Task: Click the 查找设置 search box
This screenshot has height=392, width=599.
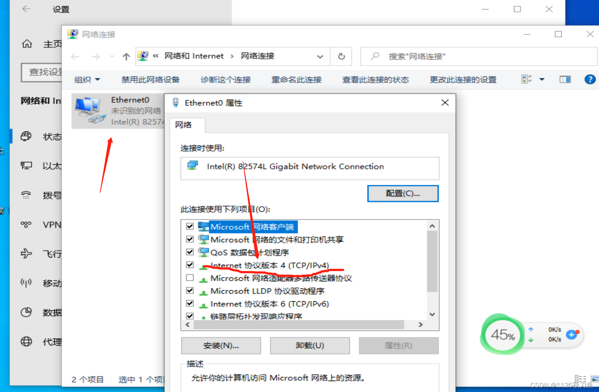Action: click(x=42, y=72)
